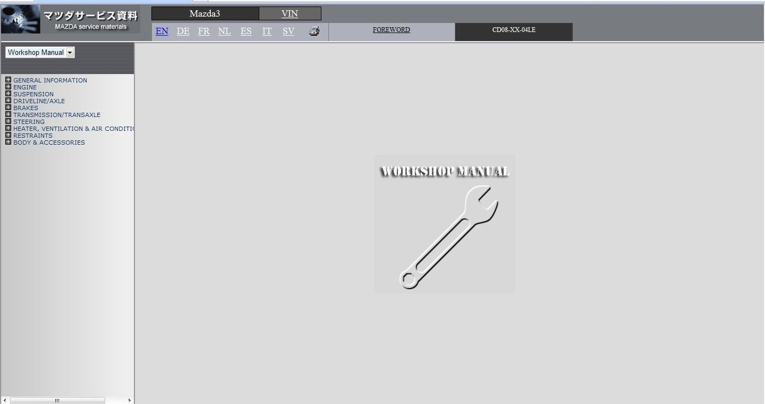765x404 pixels.
Task: Click the CD08-XX-04LE document code
Action: pos(514,30)
